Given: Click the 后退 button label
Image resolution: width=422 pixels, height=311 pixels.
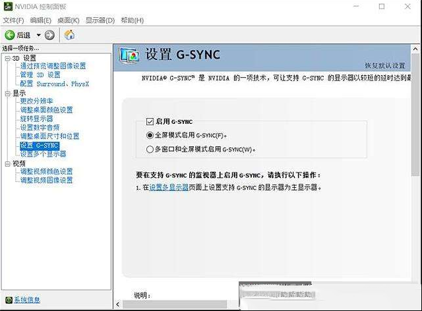Looking at the screenshot, I should [24, 35].
